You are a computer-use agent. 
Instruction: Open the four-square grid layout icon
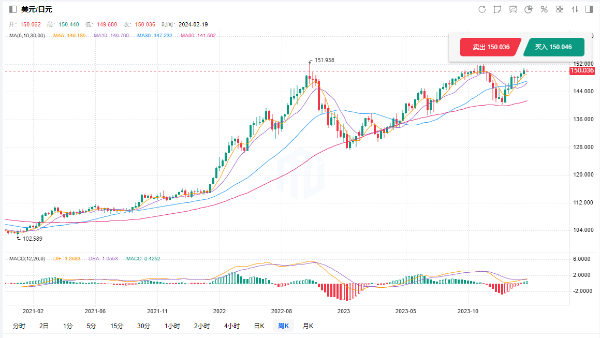[560, 9]
